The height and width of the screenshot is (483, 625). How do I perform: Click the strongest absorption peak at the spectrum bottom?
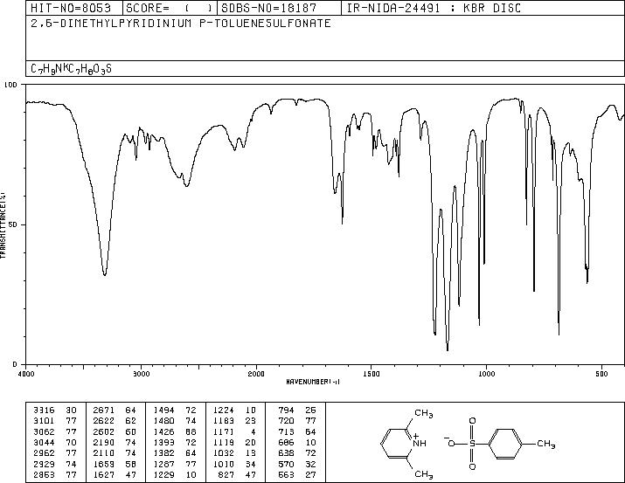(x=448, y=349)
